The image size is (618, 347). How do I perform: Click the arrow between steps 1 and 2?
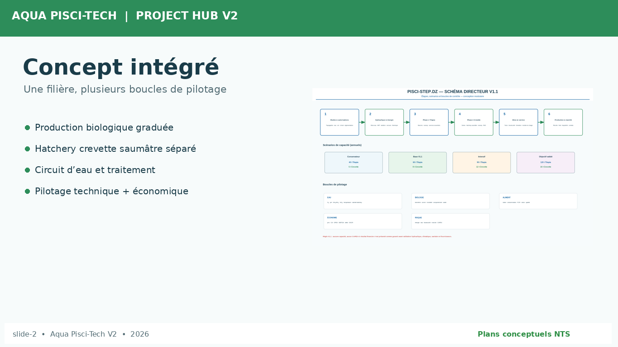pos(362,122)
